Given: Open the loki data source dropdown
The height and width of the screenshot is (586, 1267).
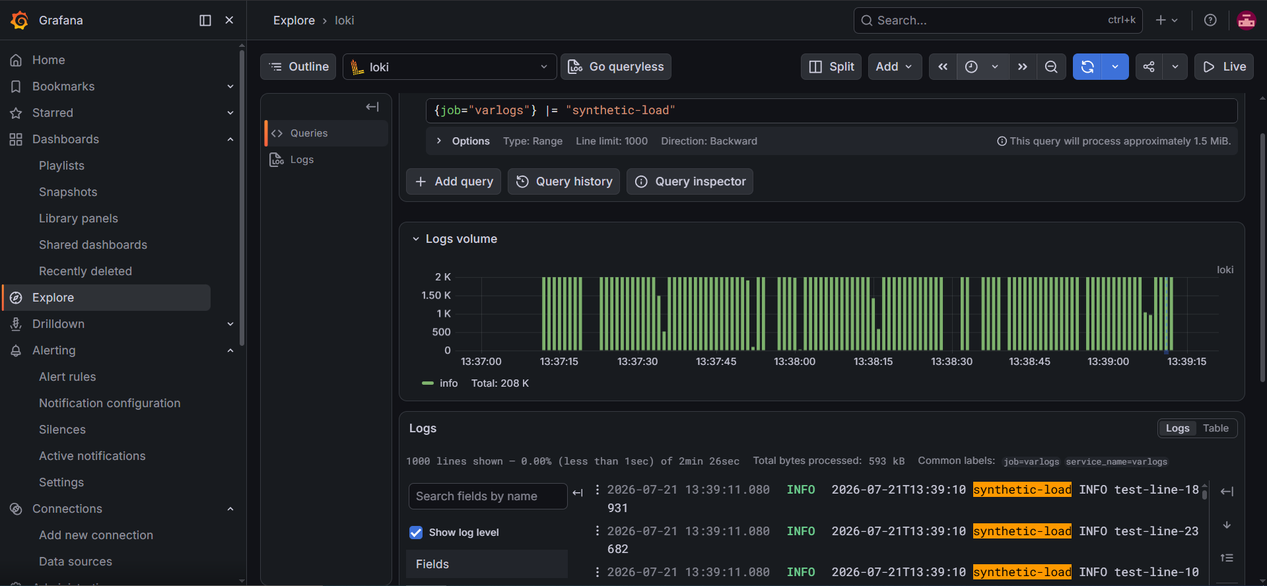Looking at the screenshot, I should pos(450,67).
